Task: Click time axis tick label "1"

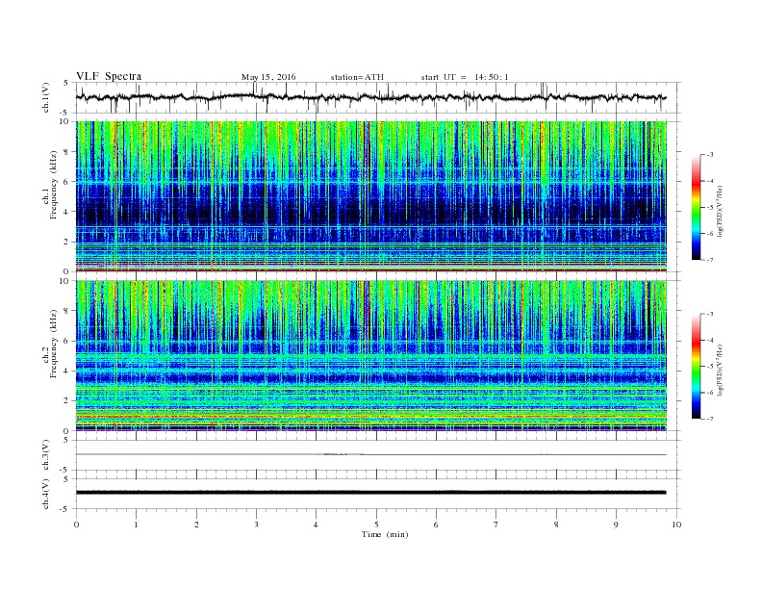Action: coord(136,525)
